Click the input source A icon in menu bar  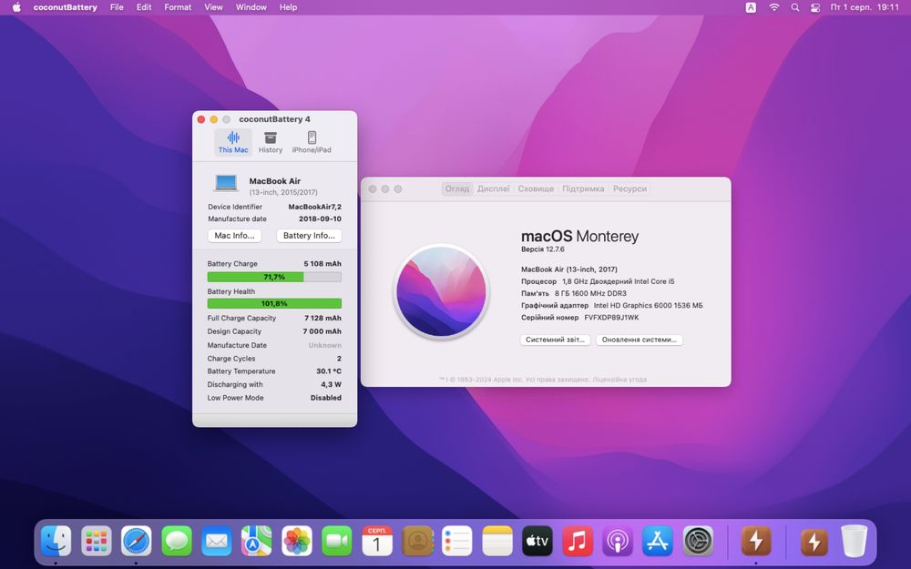click(751, 7)
